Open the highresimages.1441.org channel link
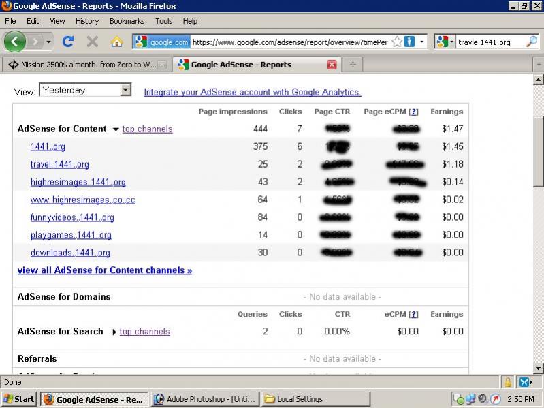Image resolution: width=544 pixels, height=408 pixels. 78,182
